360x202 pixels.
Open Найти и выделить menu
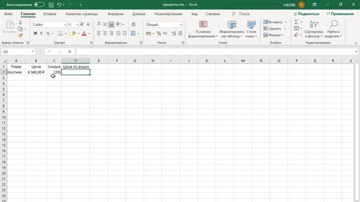click(333, 29)
